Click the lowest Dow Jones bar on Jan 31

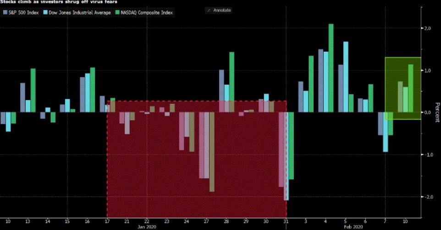point(286,156)
